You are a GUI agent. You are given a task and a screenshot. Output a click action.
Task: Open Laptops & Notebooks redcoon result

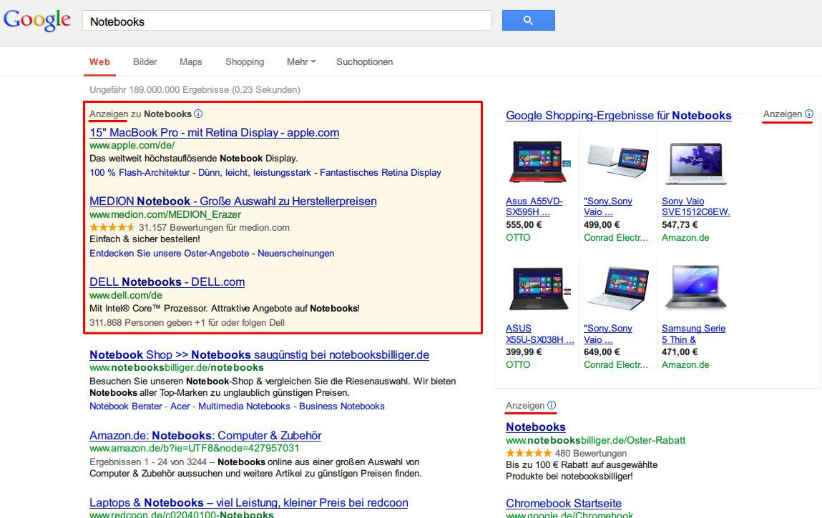click(x=249, y=502)
